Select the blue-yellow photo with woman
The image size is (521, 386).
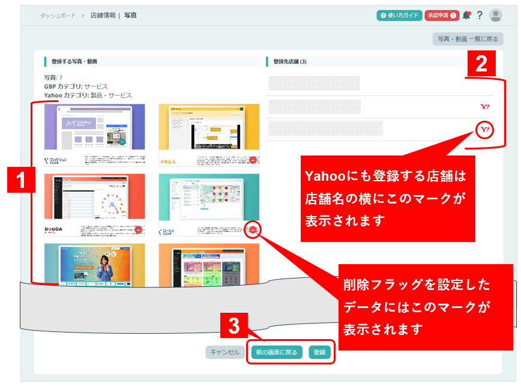click(94, 264)
